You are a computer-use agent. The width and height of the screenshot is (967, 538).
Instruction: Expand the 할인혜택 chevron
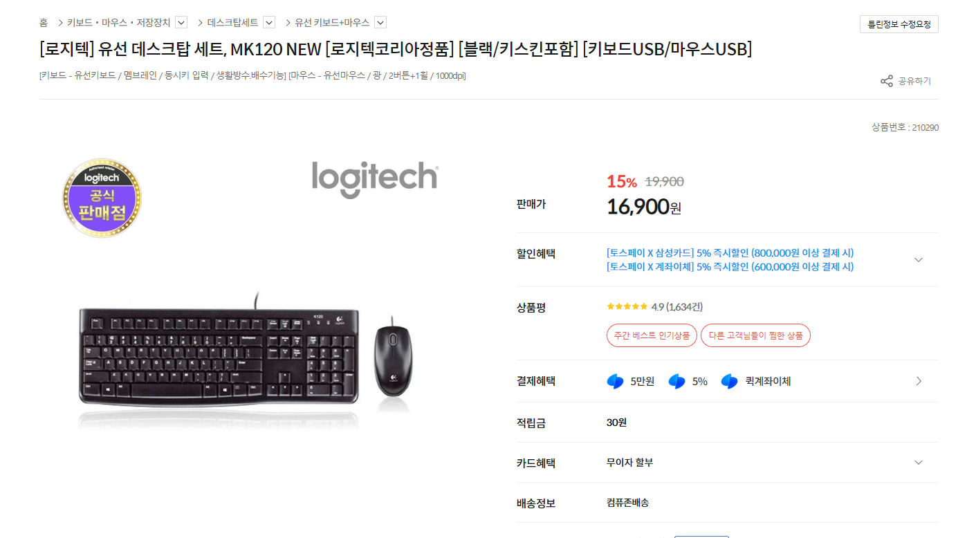919,260
